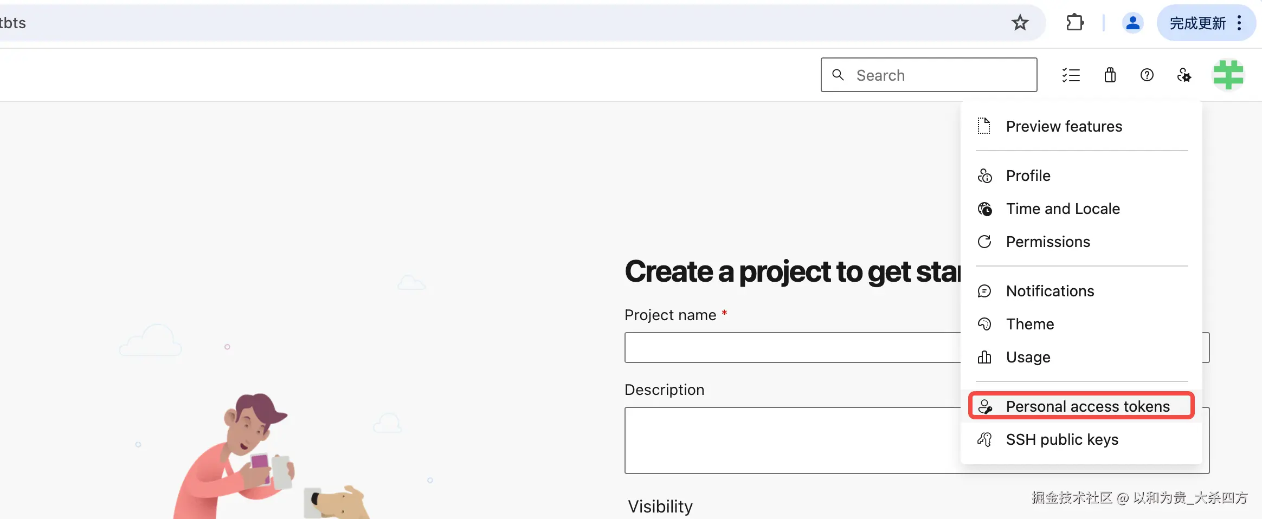Go to Notifications settings

[1049, 291]
